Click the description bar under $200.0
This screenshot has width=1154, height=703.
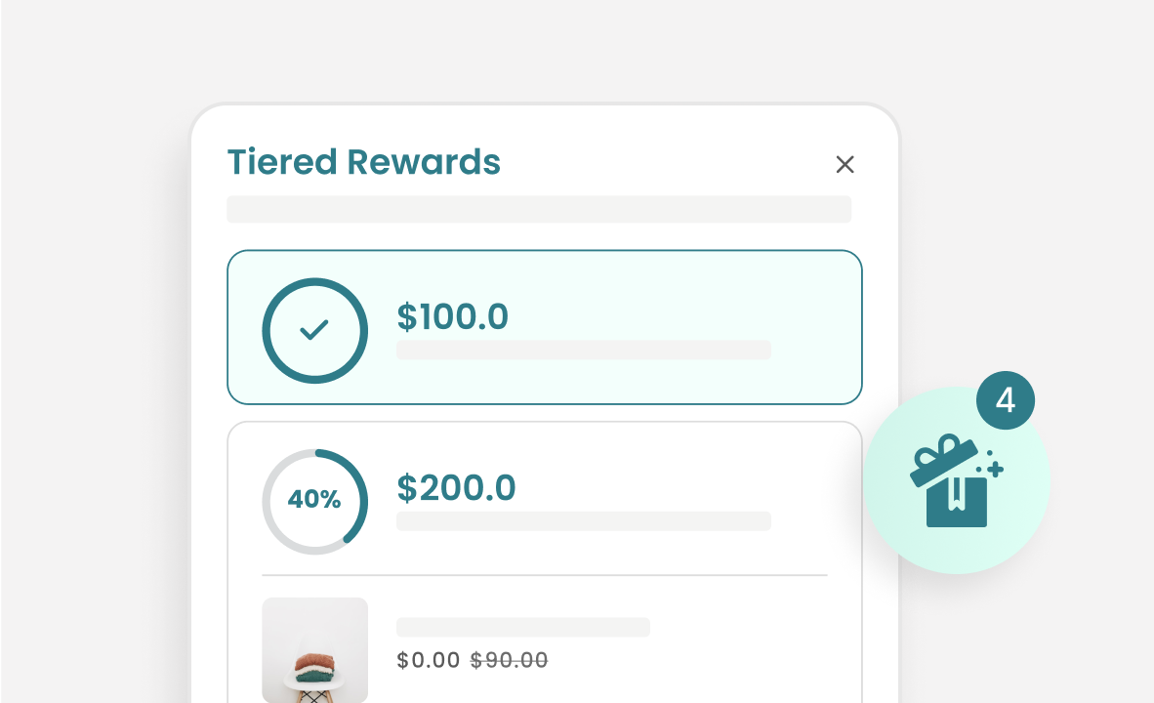click(583, 521)
